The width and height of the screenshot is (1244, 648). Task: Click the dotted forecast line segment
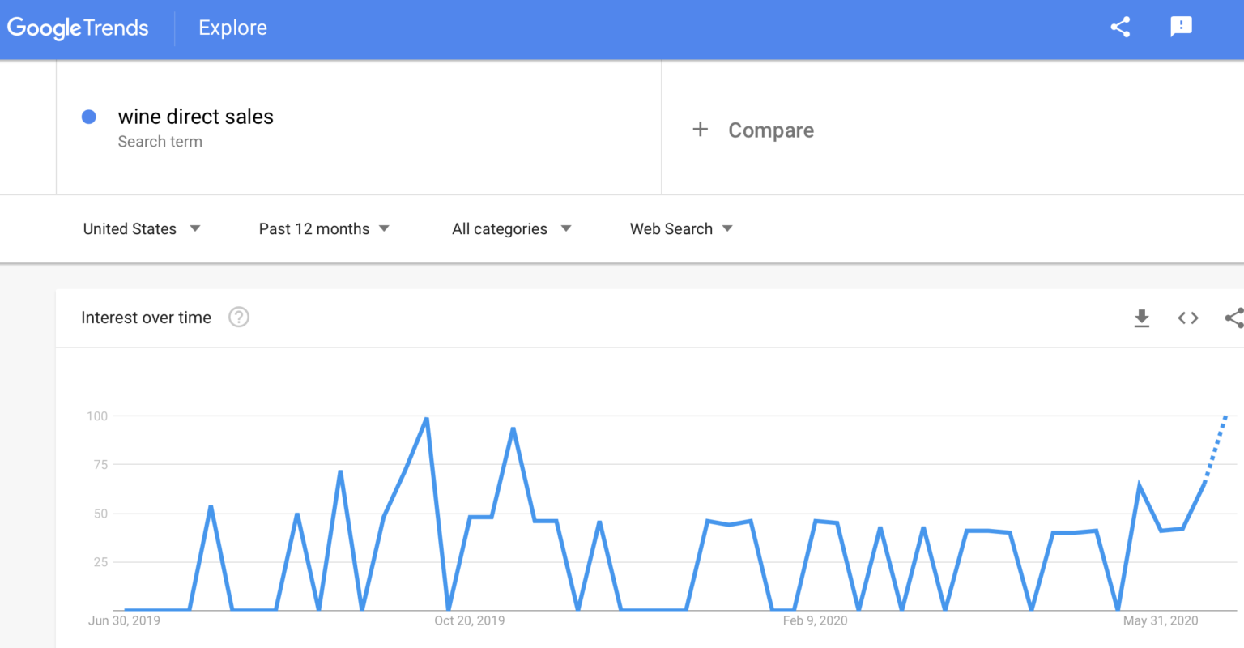click(1216, 448)
